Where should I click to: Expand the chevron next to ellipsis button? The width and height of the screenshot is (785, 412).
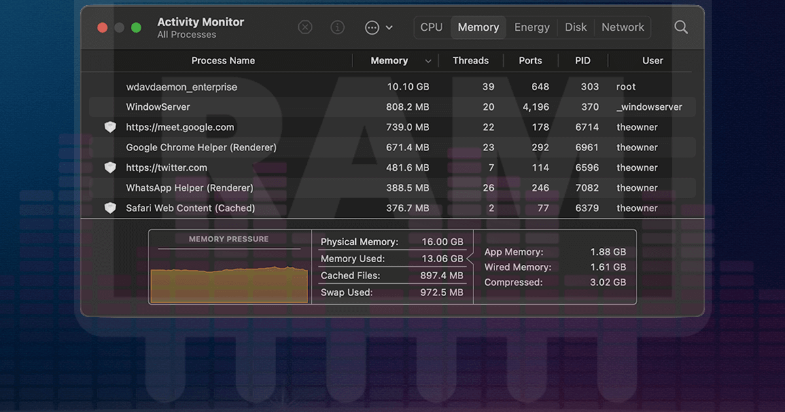click(x=389, y=27)
